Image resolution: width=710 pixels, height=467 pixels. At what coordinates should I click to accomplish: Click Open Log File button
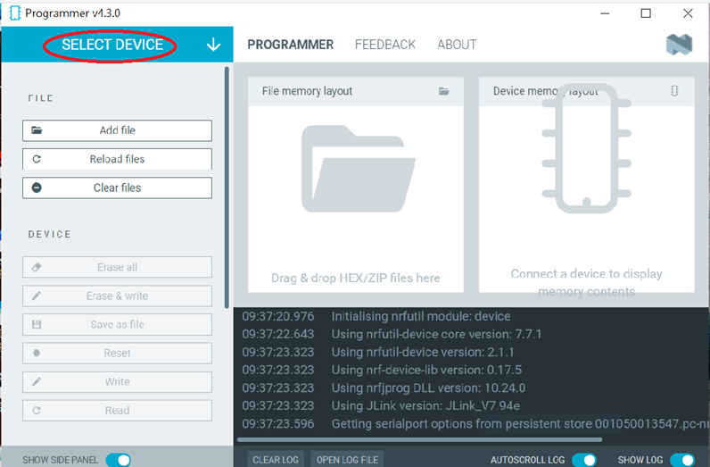pyautogui.click(x=347, y=460)
